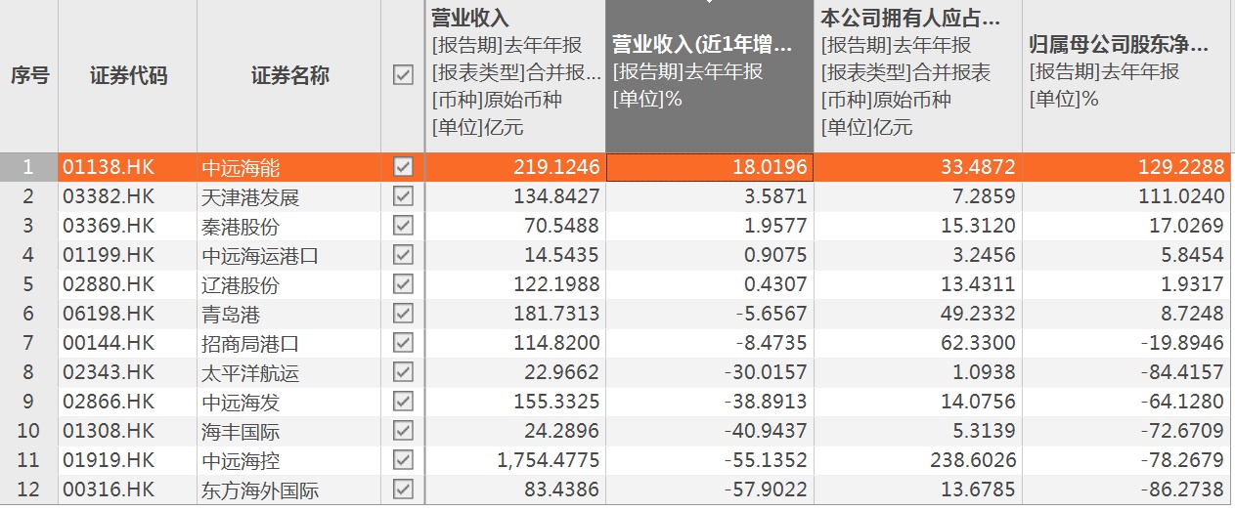Select net profit growth cell 111.0240
The height and width of the screenshot is (511, 1235).
pyautogui.click(x=1128, y=196)
